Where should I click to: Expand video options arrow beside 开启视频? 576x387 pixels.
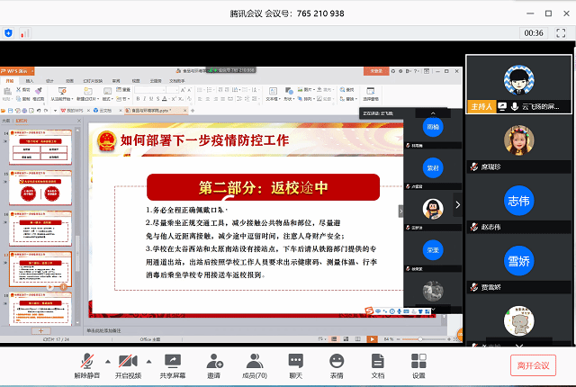point(148,362)
